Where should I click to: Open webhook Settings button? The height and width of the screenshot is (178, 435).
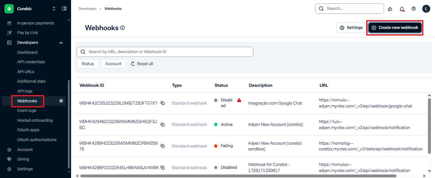351,28
